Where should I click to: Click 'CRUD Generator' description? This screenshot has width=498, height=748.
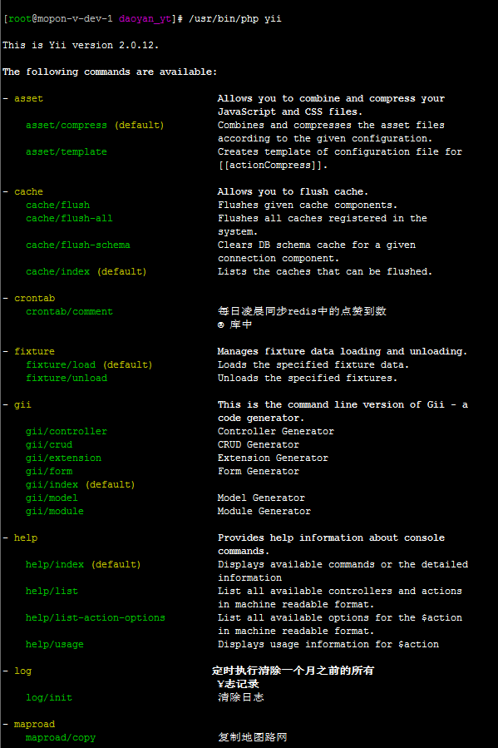click(259, 444)
